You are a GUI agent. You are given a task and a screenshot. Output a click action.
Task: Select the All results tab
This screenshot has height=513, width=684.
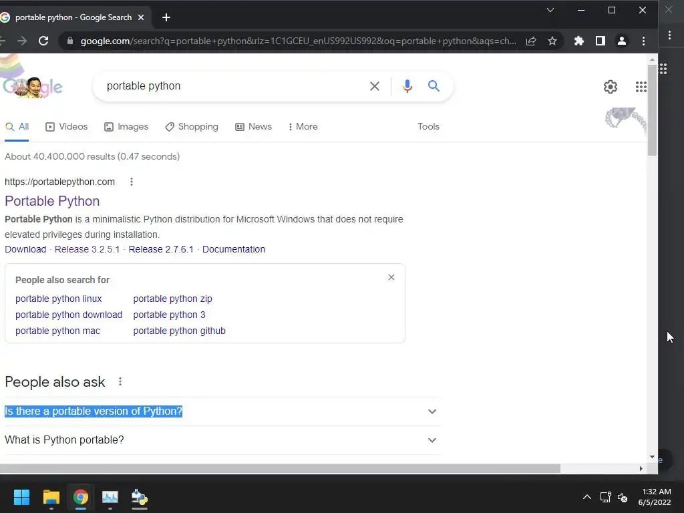17,126
